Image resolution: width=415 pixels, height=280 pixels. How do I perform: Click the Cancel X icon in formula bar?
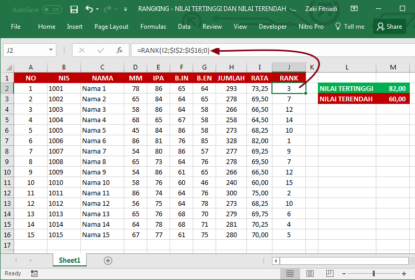pos(82,50)
